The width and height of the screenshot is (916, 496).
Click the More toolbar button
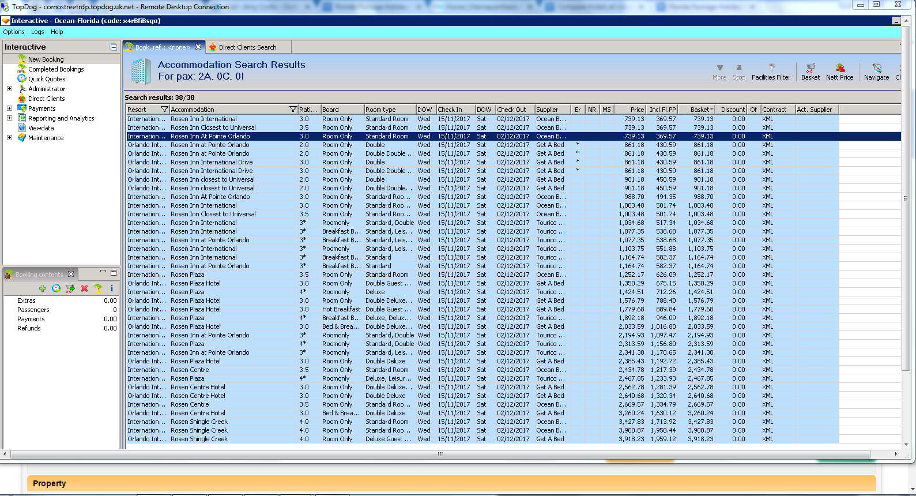(x=719, y=72)
